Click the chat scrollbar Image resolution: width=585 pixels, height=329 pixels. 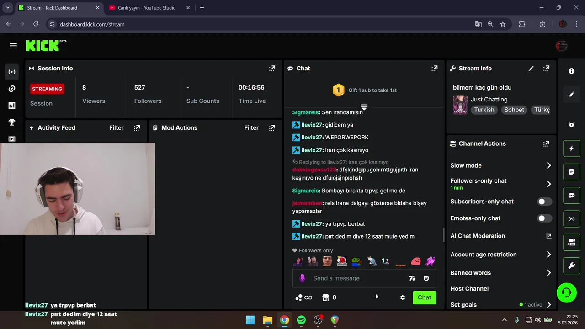click(x=443, y=235)
